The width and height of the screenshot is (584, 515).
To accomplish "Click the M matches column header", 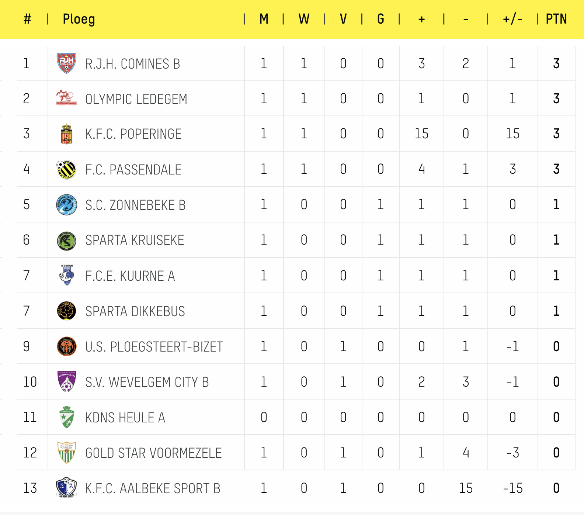I will coord(264,19).
